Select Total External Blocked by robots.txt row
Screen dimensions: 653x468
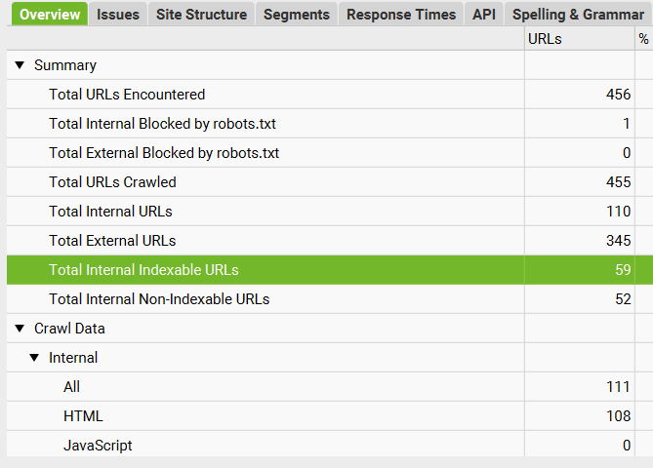click(x=330, y=153)
